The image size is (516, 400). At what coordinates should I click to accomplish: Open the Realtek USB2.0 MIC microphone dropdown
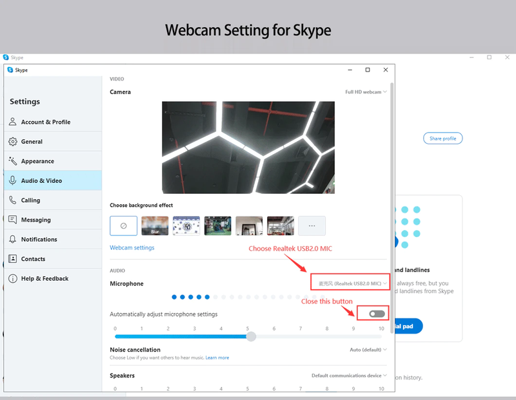tap(351, 283)
